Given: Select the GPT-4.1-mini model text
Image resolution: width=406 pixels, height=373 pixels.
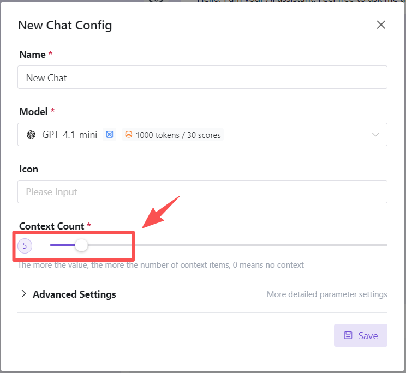Looking at the screenshot, I should click(x=69, y=135).
